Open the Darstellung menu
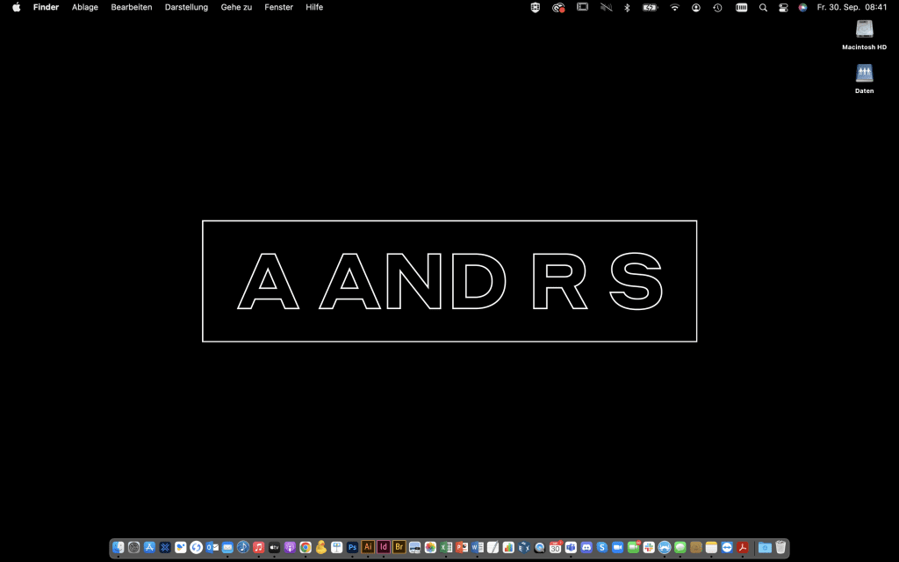This screenshot has width=899, height=562. point(186,7)
